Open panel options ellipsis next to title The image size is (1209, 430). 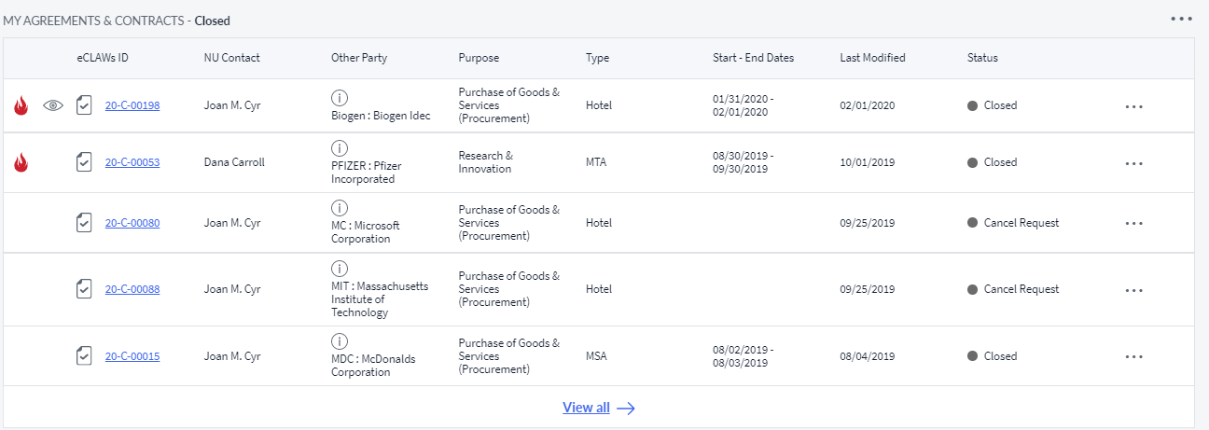click(1182, 19)
